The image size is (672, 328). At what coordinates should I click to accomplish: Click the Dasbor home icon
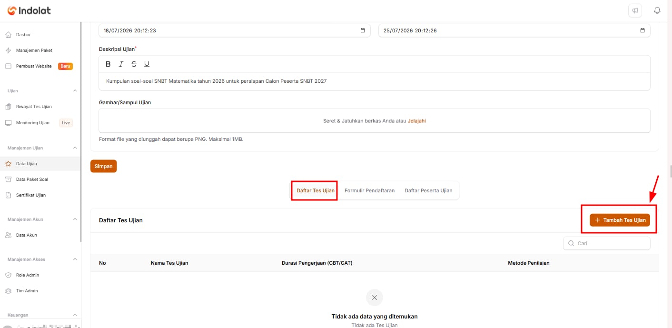(8, 35)
